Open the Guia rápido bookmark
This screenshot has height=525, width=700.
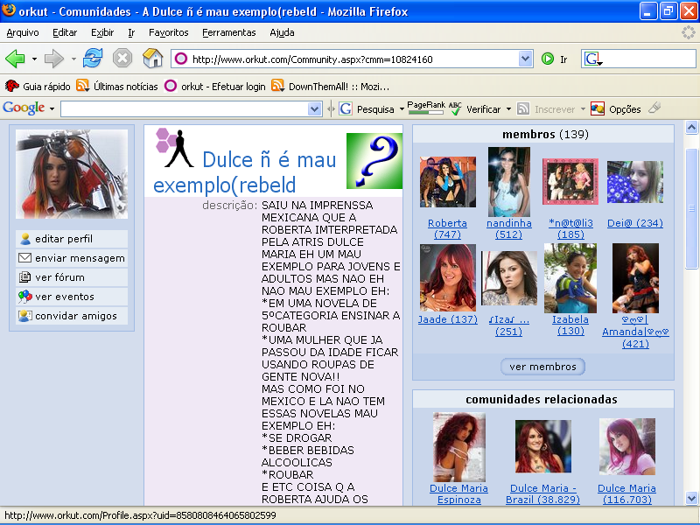(38, 86)
